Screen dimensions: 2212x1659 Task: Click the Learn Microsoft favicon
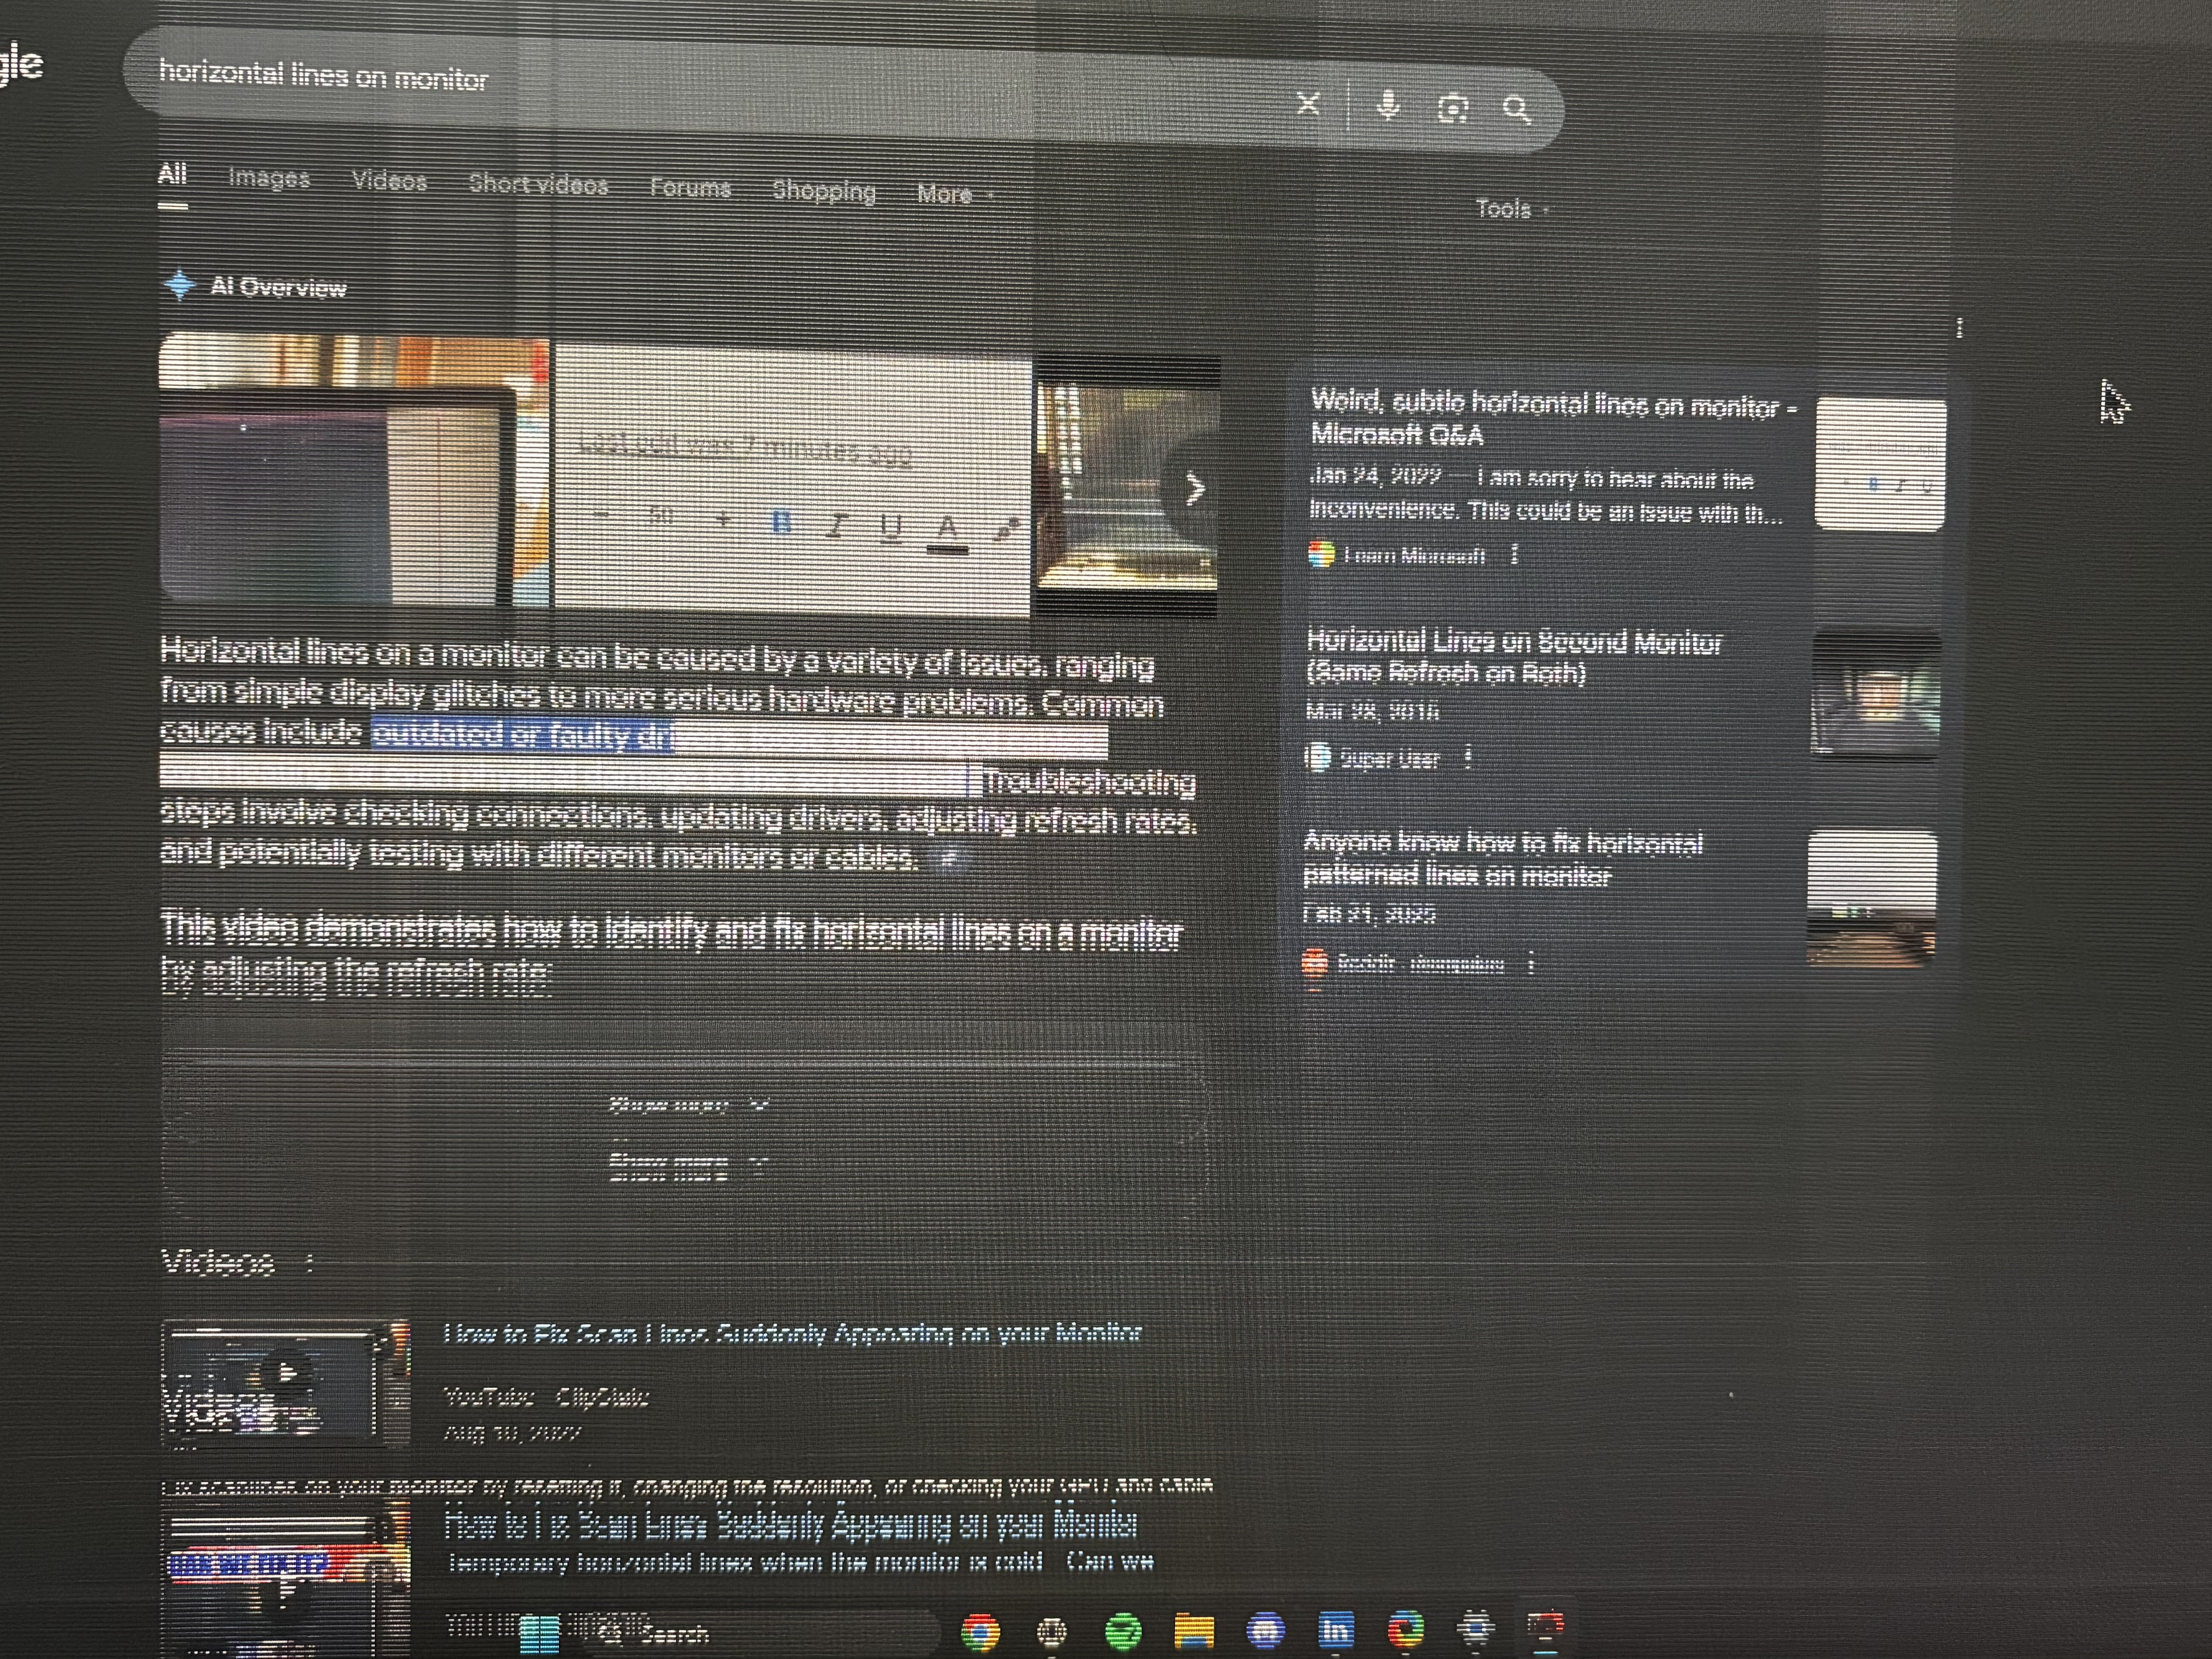[x=1321, y=554]
